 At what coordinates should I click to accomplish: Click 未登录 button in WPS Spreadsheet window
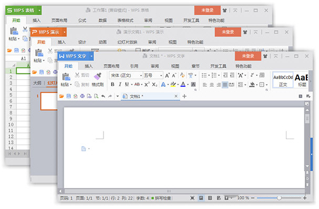pos(207,11)
